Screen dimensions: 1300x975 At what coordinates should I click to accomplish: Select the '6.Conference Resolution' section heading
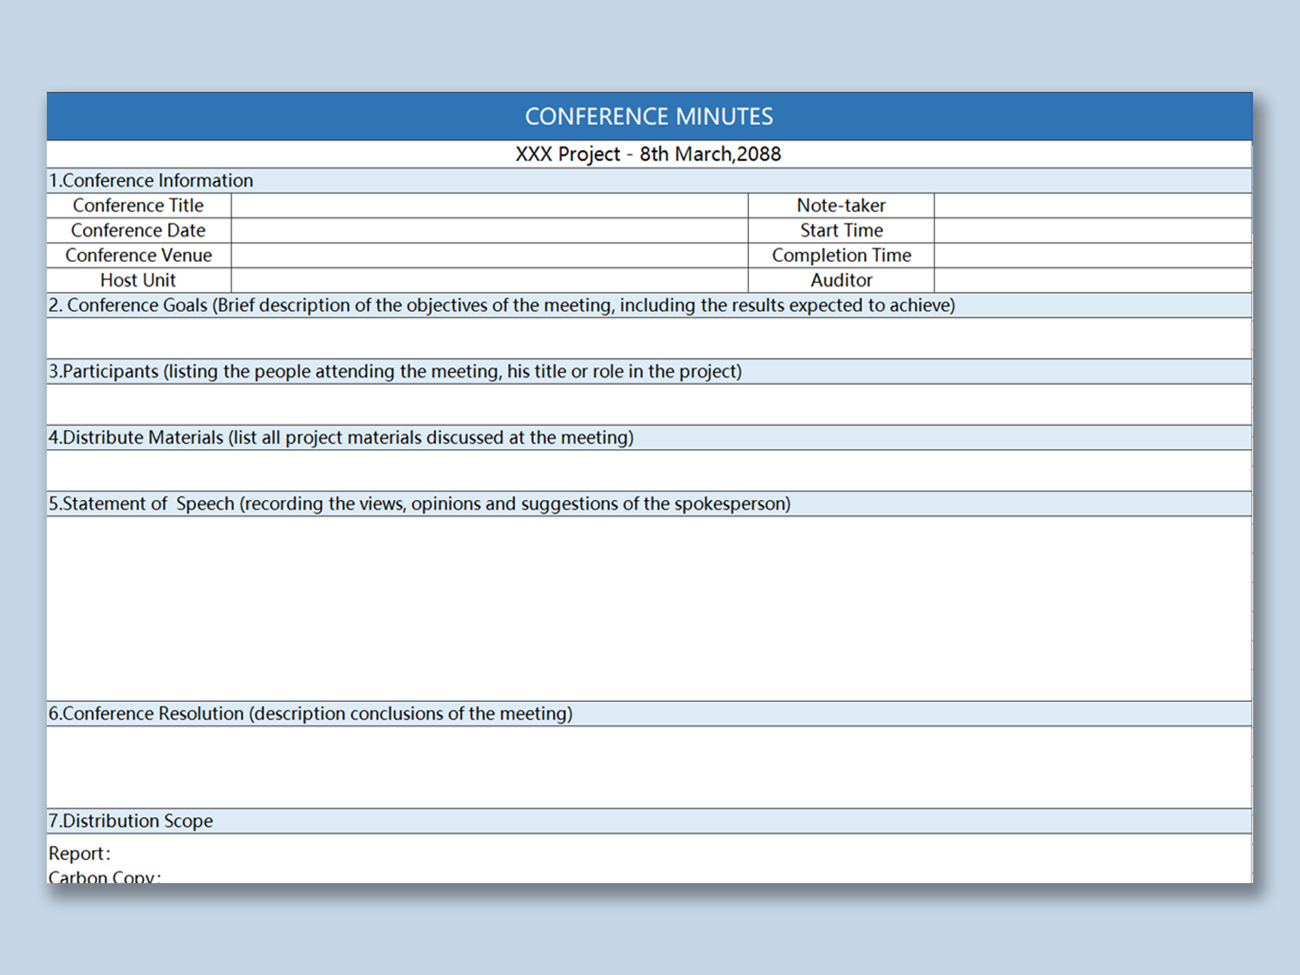(x=649, y=714)
